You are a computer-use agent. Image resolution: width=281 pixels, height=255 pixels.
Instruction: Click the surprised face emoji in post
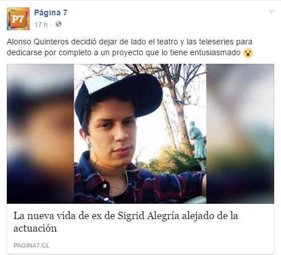(x=248, y=53)
